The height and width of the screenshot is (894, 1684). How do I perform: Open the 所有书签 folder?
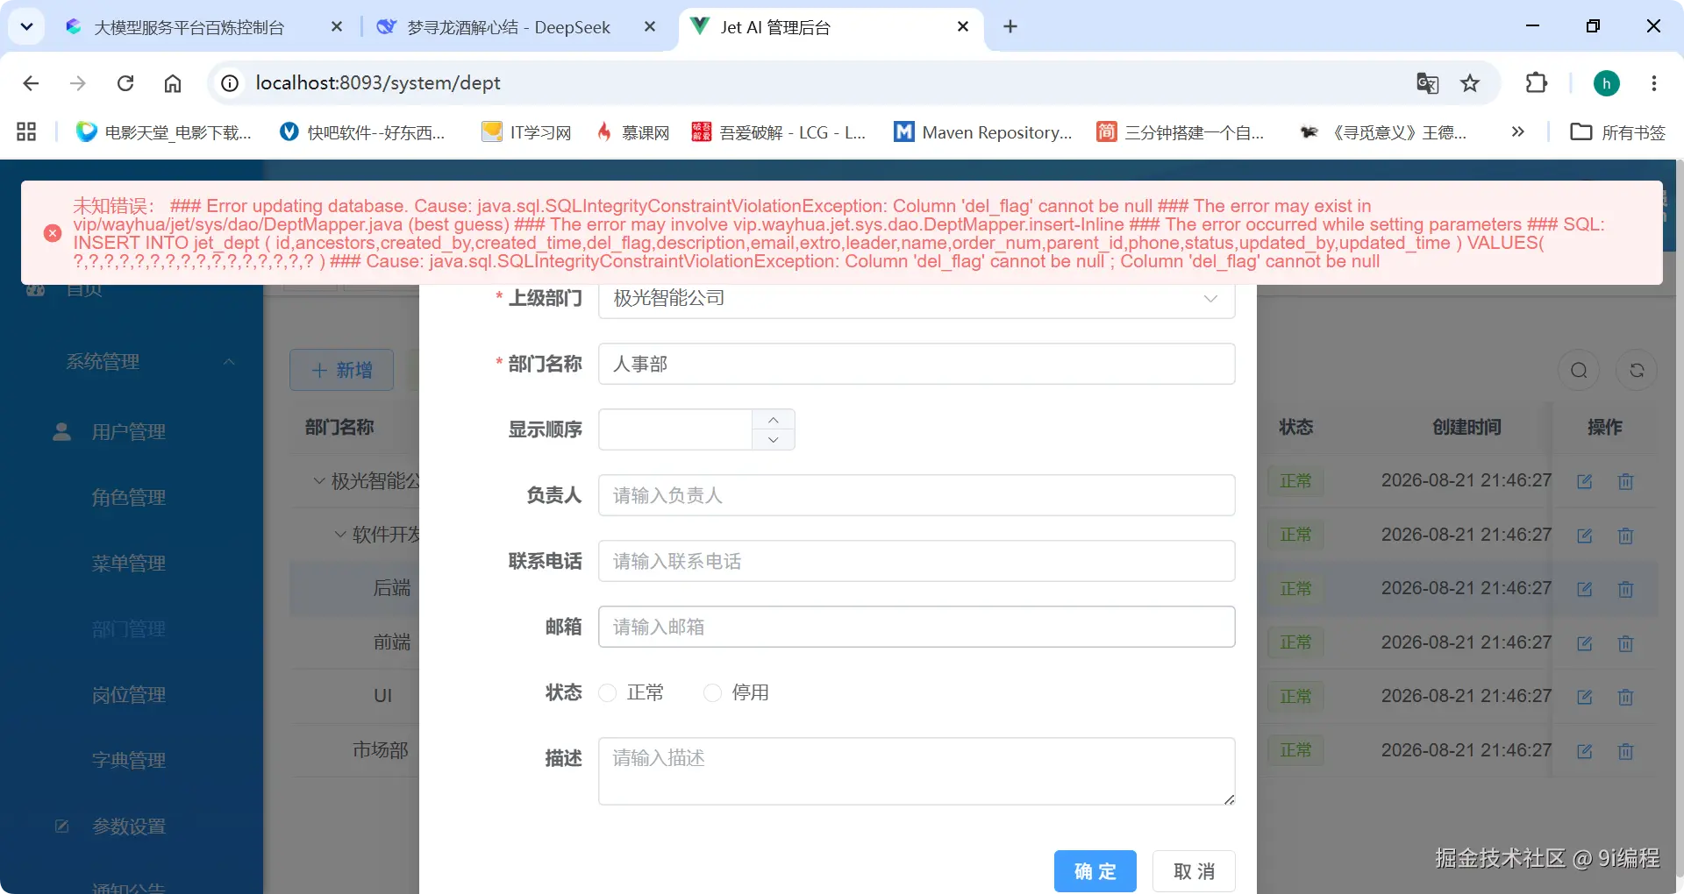tap(1618, 132)
